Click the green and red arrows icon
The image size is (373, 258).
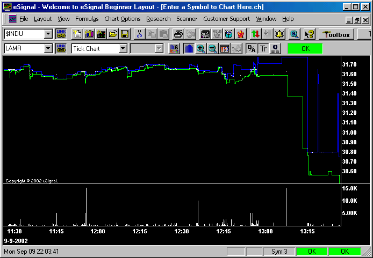[255, 34]
